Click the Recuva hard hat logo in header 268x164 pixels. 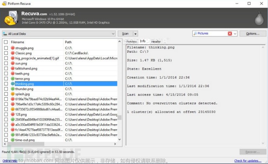(11, 18)
